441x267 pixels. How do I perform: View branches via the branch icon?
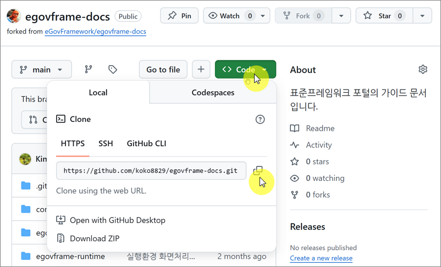point(89,69)
